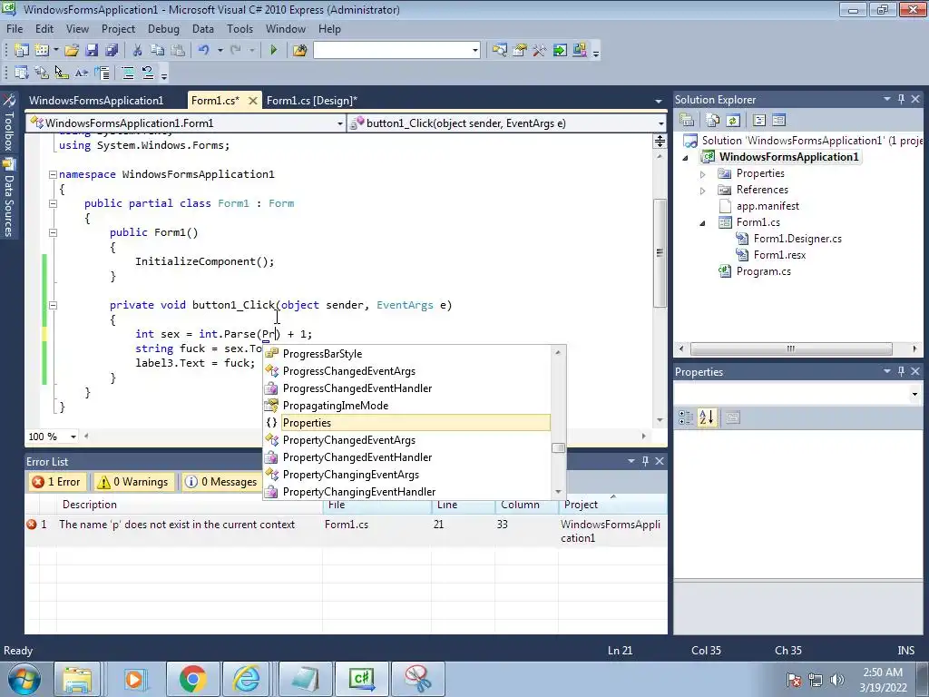The width and height of the screenshot is (929, 697).
Task: Switch to the WindowsFormsApplication1 document tab
Action: coord(96,100)
